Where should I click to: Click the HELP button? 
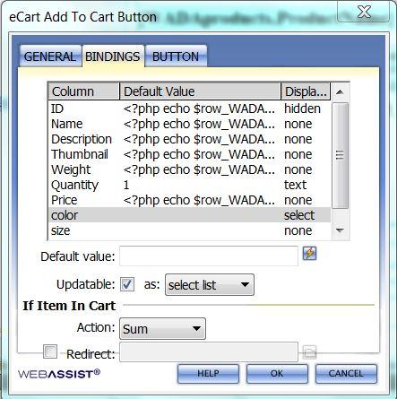208,373
